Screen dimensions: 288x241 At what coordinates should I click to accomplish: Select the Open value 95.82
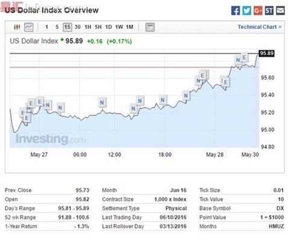(x=83, y=200)
